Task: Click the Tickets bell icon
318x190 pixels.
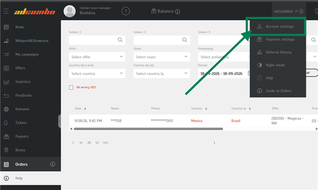Action: (x=6, y=123)
